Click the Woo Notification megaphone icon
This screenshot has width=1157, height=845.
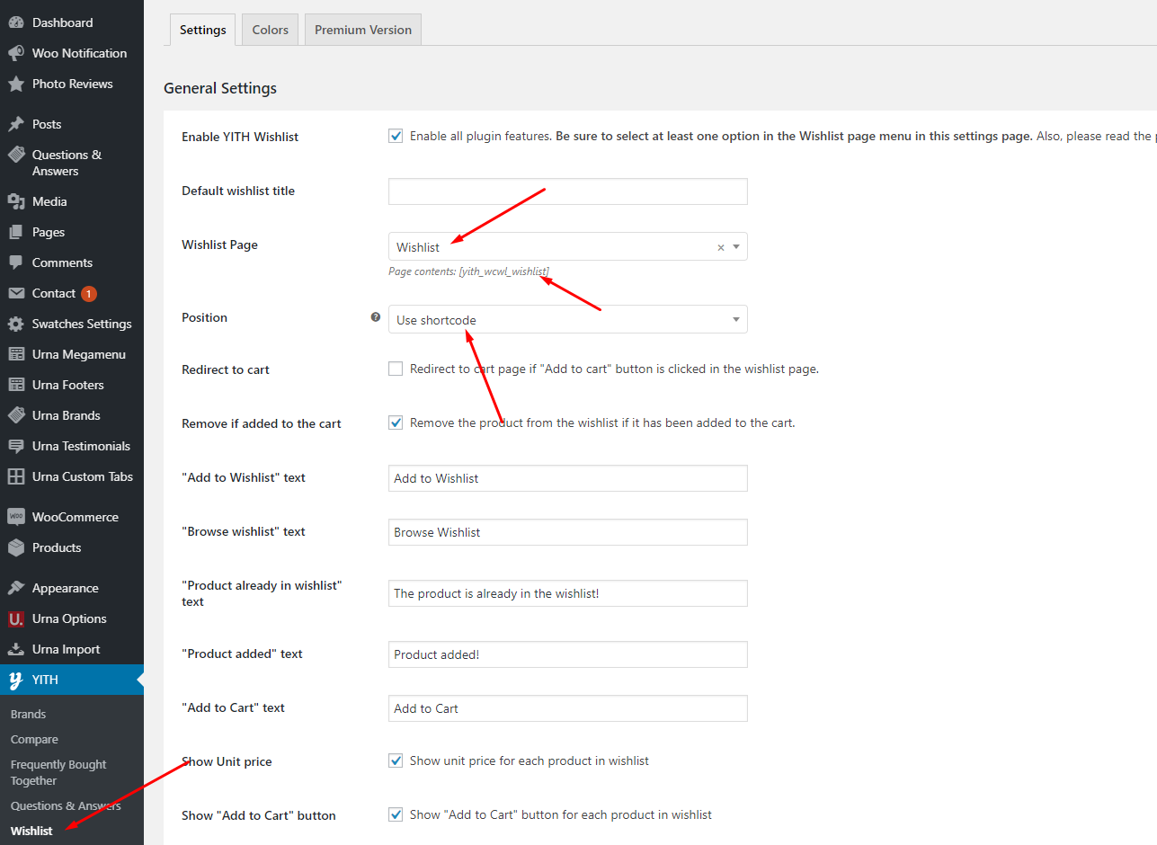(x=16, y=53)
